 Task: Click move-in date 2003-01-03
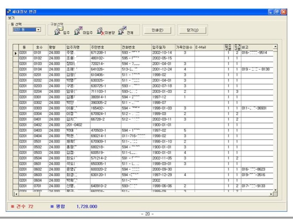click(163, 91)
